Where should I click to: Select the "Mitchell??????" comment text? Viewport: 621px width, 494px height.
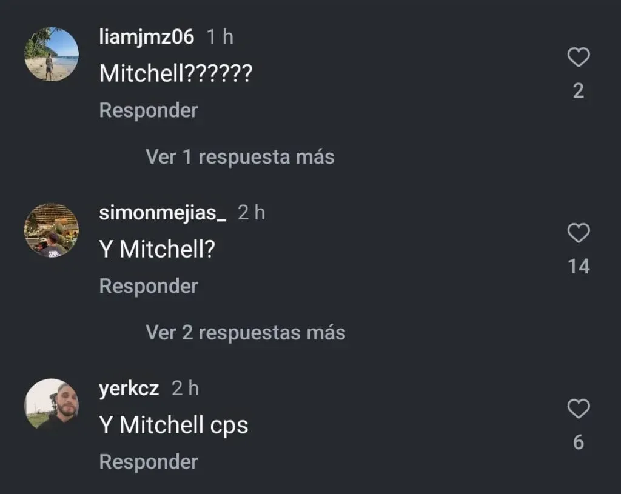pyautogui.click(x=176, y=73)
